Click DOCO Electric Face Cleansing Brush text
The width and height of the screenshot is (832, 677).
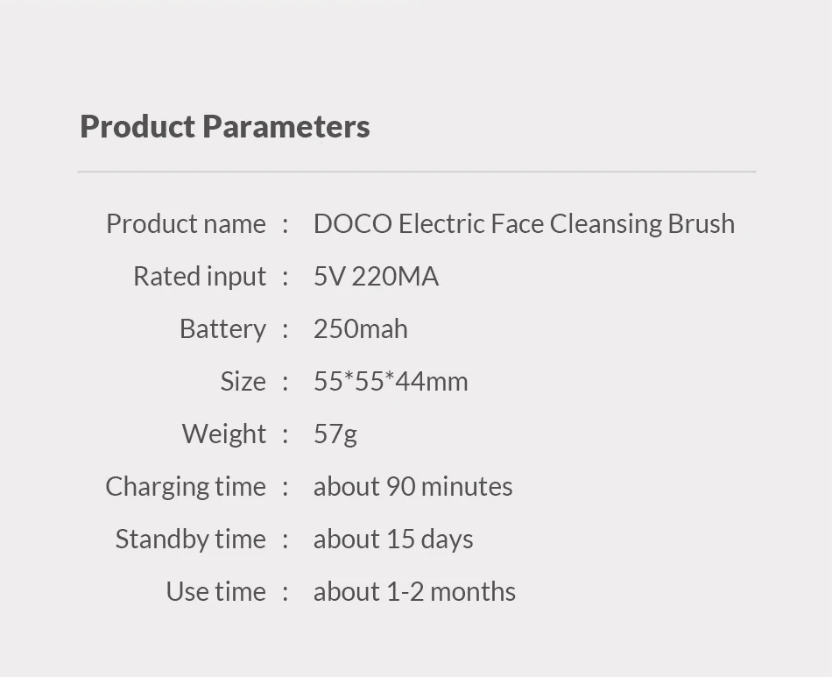(524, 222)
